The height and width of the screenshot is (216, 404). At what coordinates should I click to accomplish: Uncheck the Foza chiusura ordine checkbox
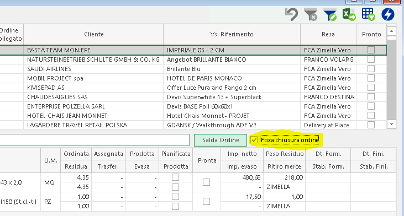tap(254, 140)
